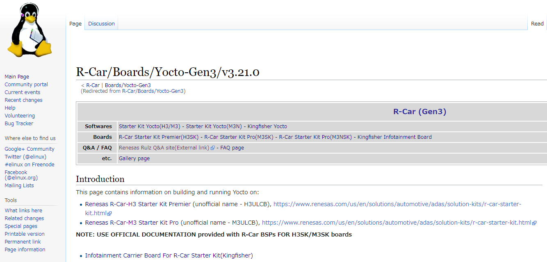Open Bug Tracker link
This screenshot has height=262, width=547.
19,124
